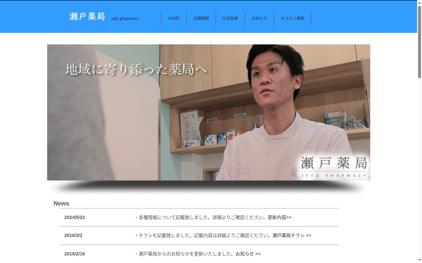Open the 店舗情報 menu item
This screenshot has width=422, height=263.
(x=201, y=18)
